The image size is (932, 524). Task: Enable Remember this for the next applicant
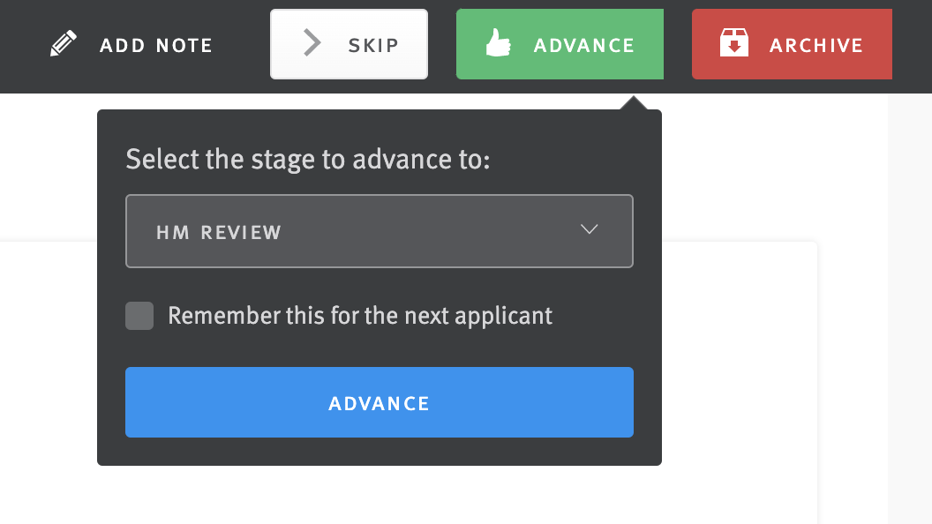click(x=139, y=315)
